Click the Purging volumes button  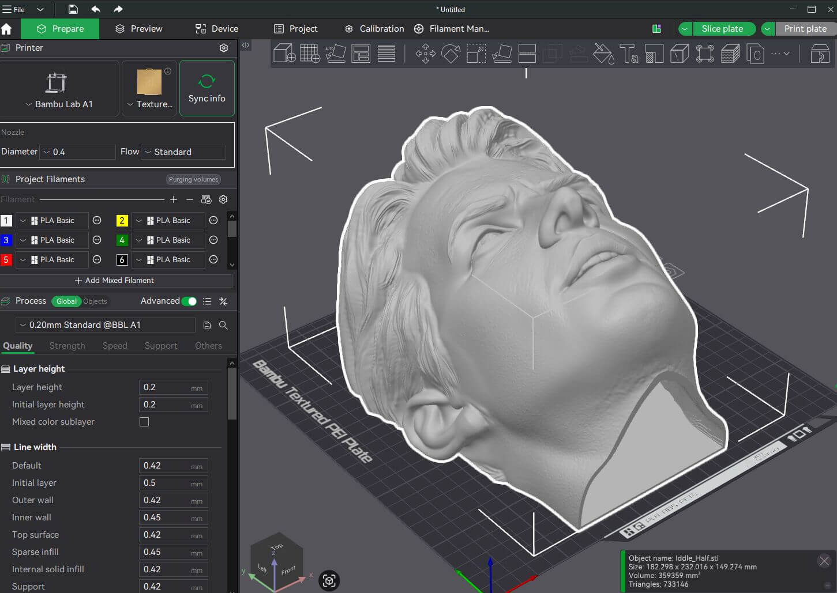tap(193, 179)
